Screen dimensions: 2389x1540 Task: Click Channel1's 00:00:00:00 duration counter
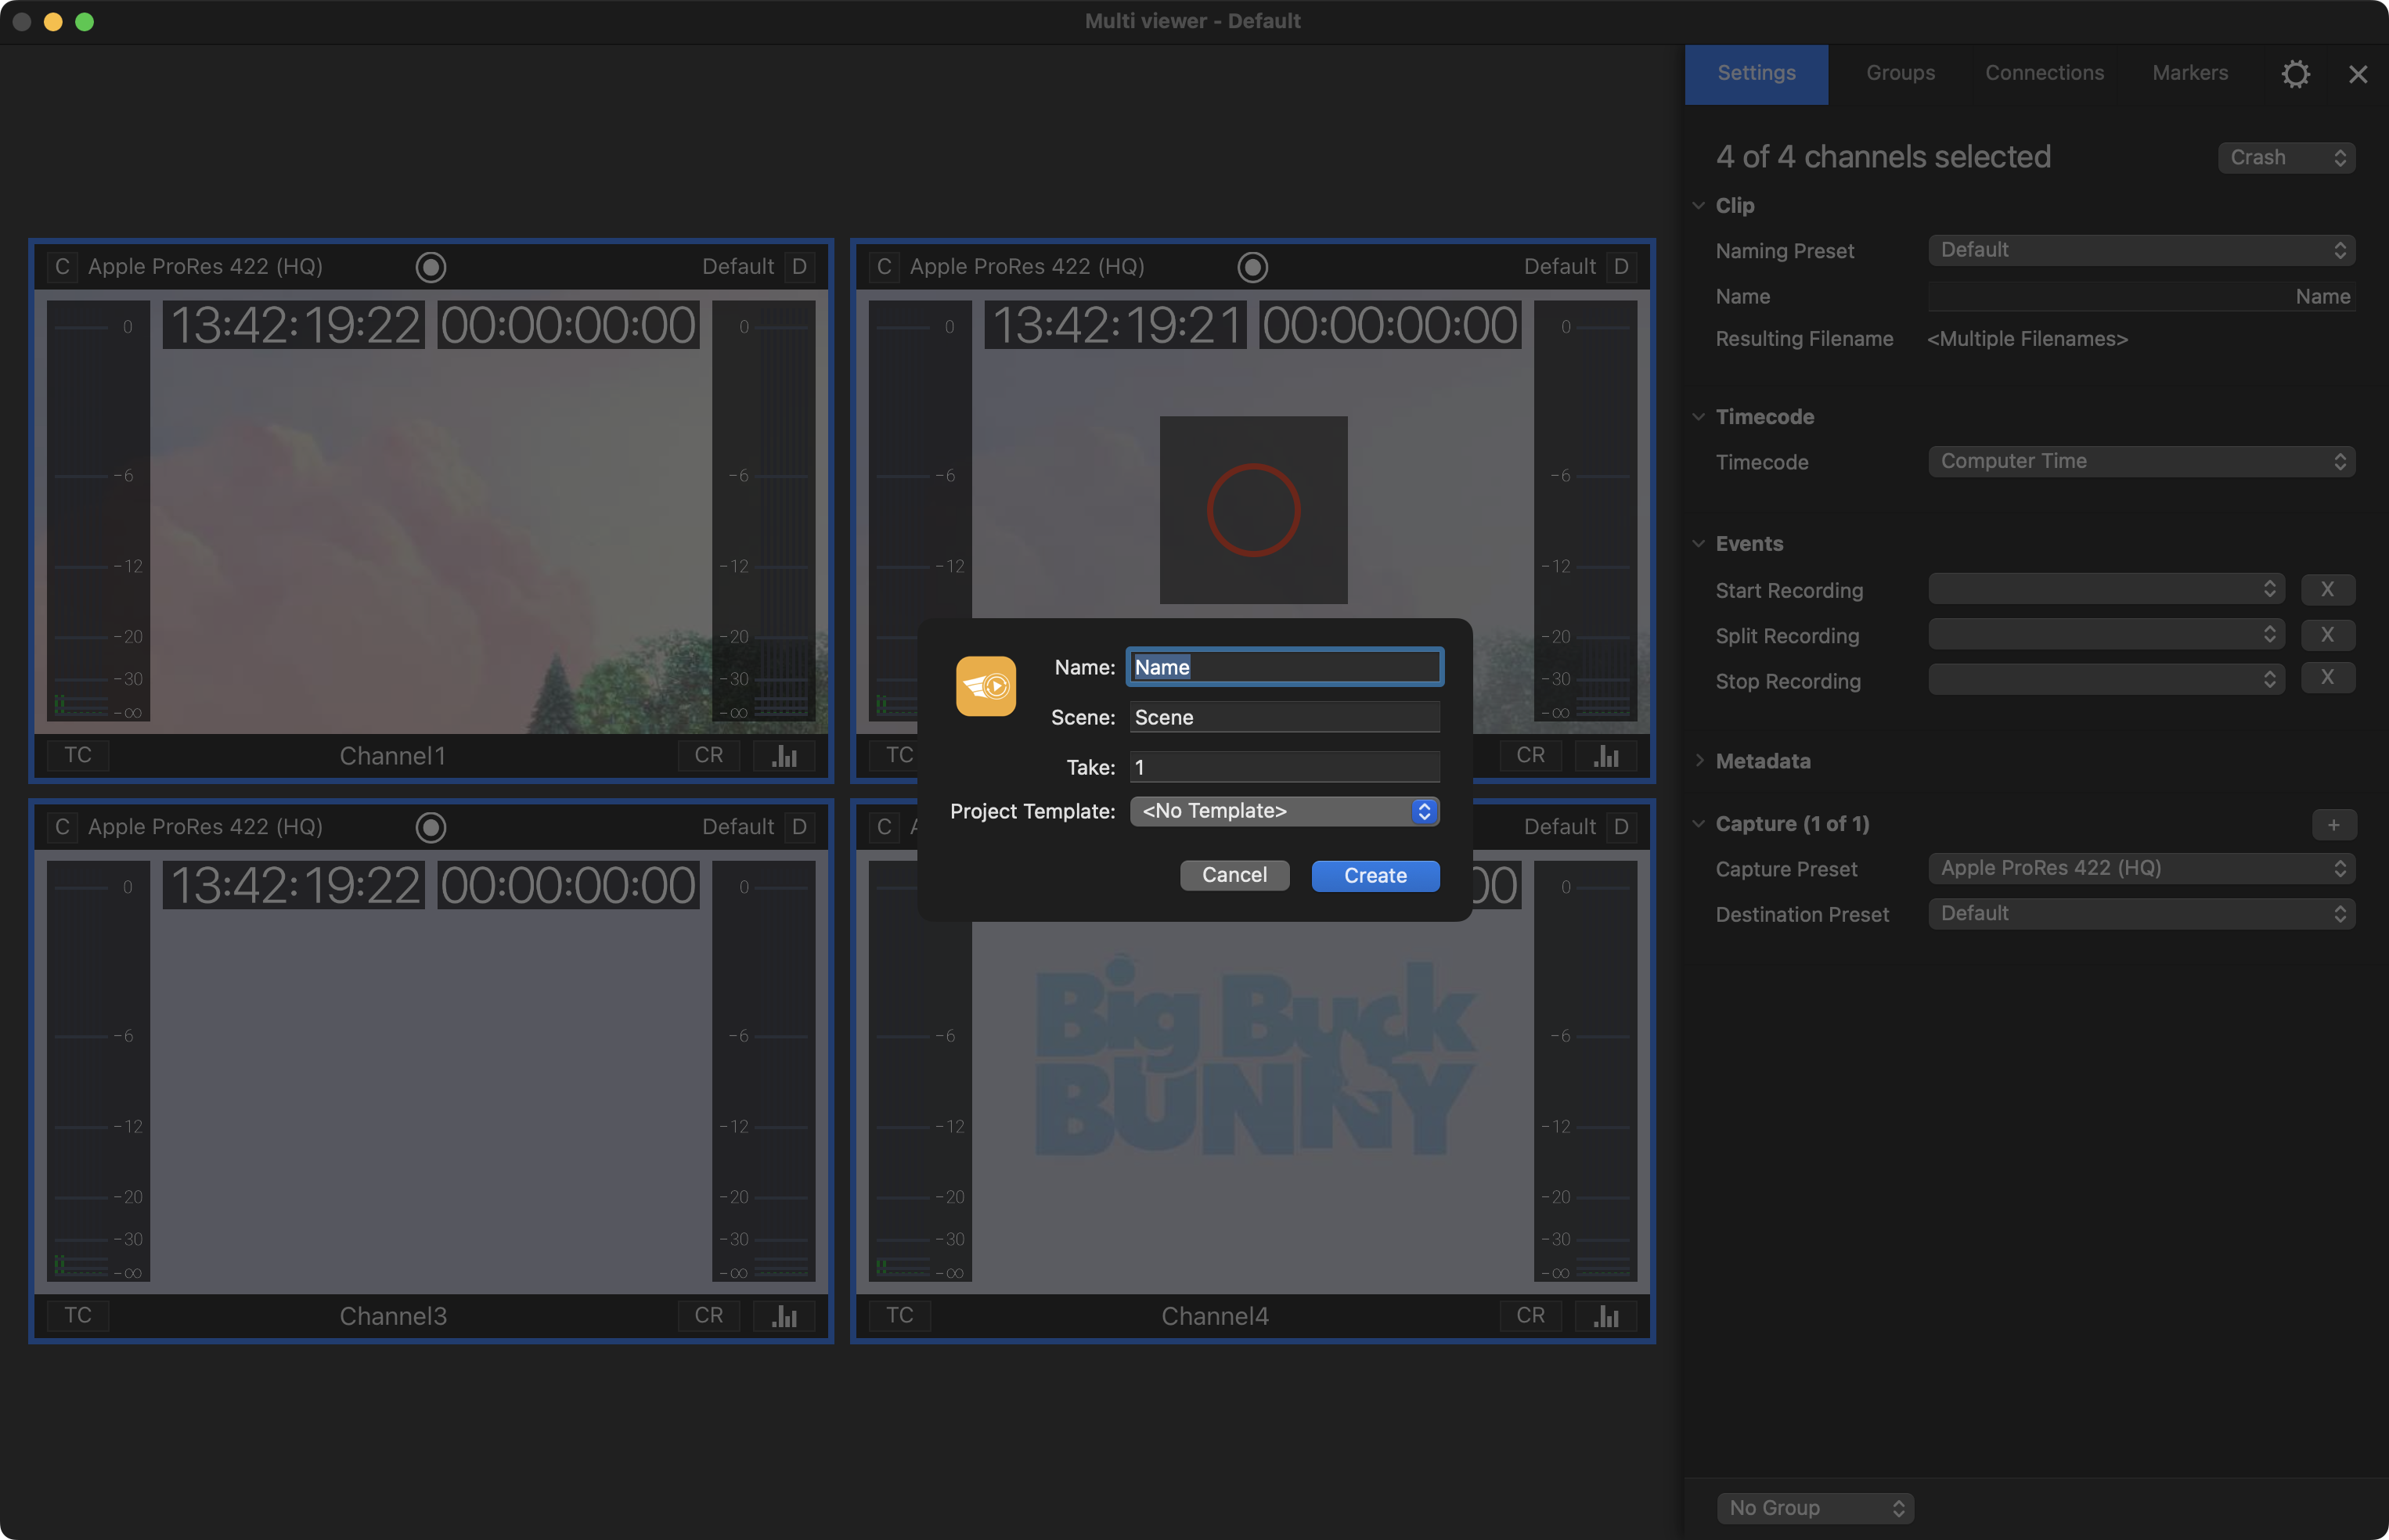pyautogui.click(x=568, y=325)
